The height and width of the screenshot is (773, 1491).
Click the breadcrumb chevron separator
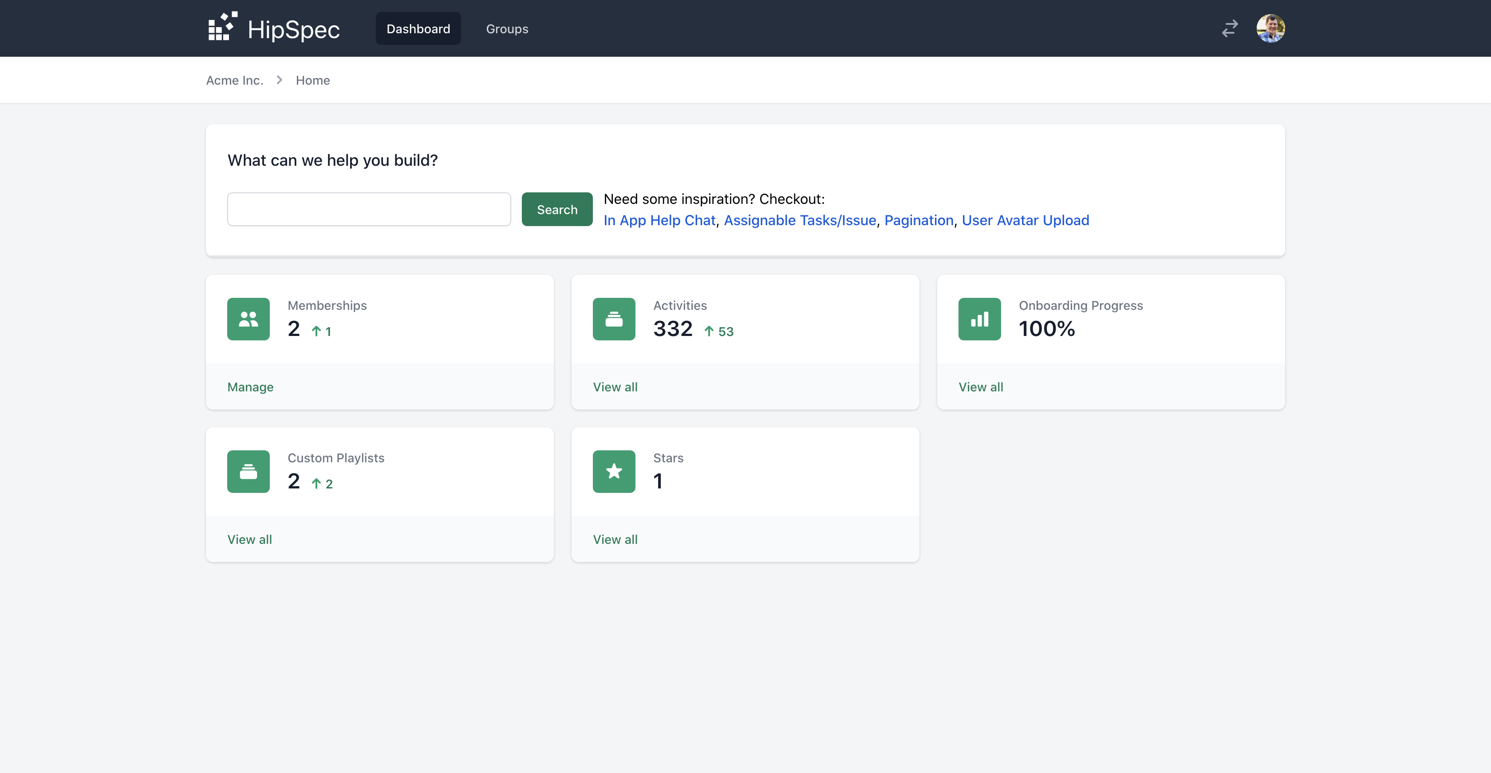tap(280, 80)
